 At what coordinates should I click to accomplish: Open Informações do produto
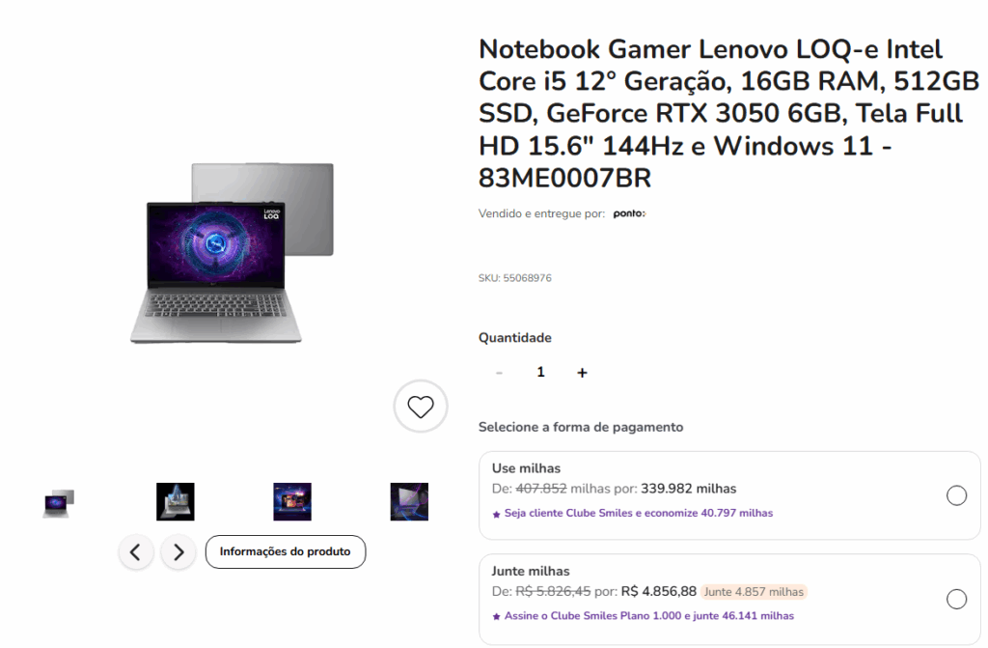pyautogui.click(x=285, y=551)
